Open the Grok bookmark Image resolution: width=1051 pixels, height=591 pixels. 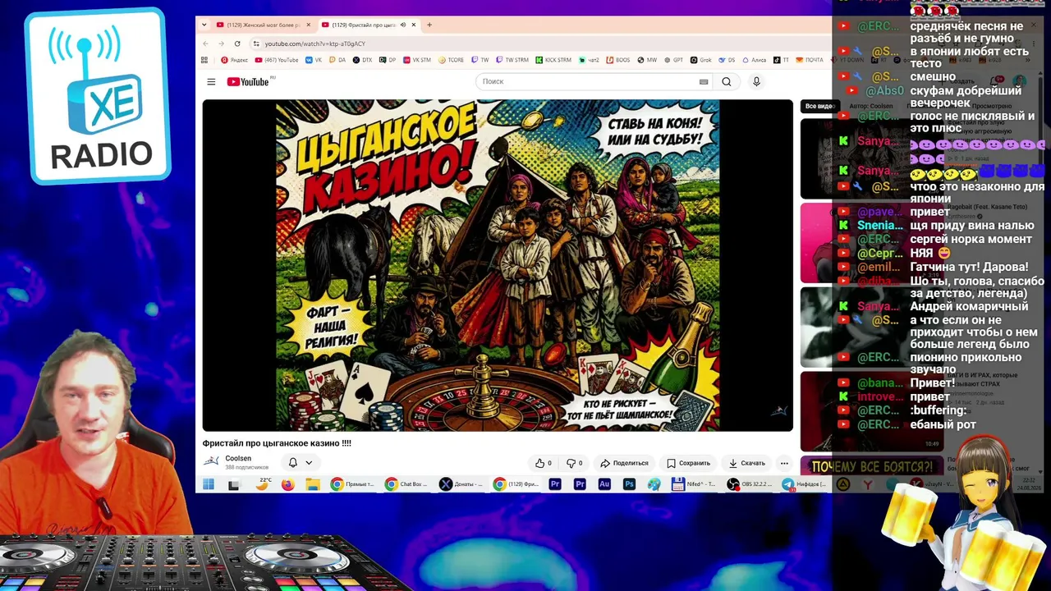point(700,60)
